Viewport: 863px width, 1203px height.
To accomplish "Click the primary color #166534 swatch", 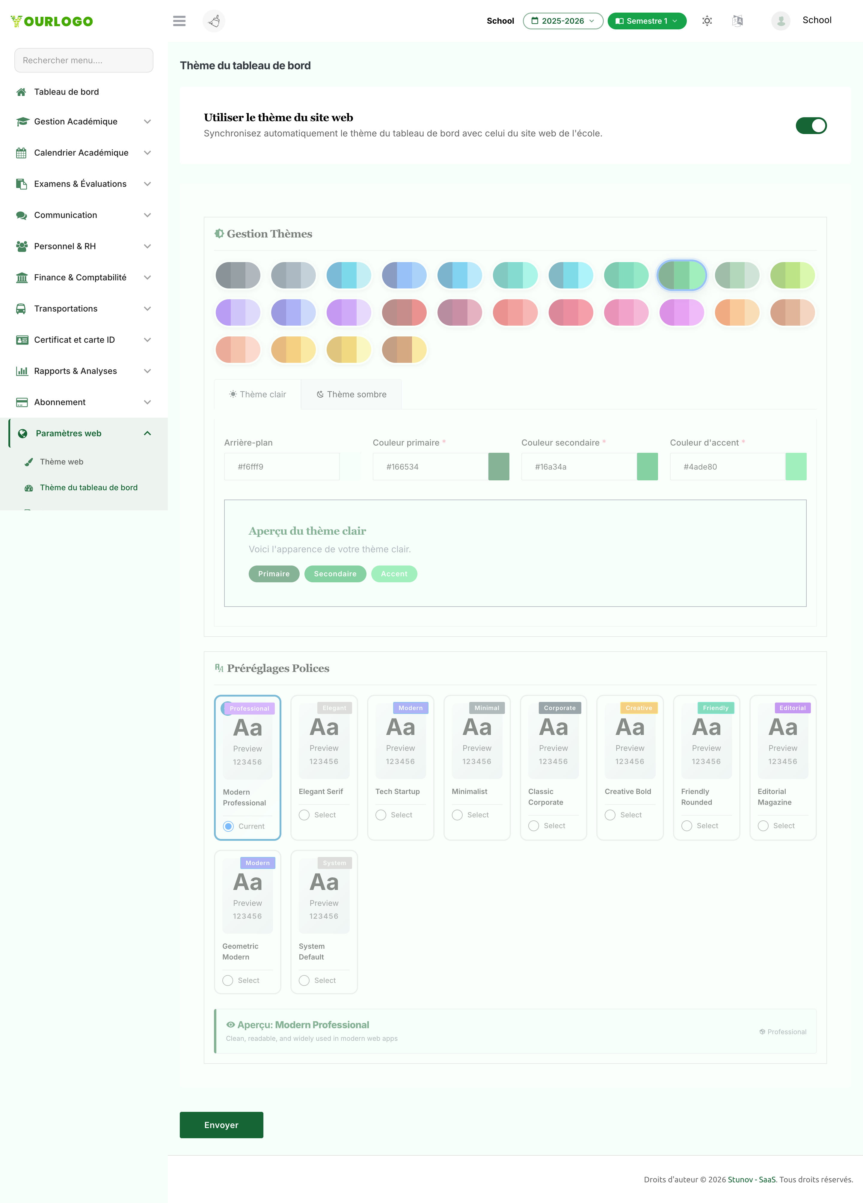I will (498, 467).
